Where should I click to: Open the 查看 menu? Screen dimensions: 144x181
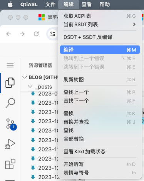pos(87,5)
